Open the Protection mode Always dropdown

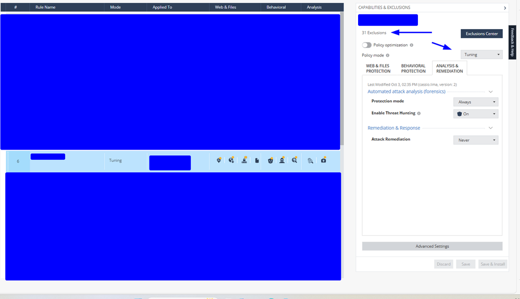tap(476, 102)
